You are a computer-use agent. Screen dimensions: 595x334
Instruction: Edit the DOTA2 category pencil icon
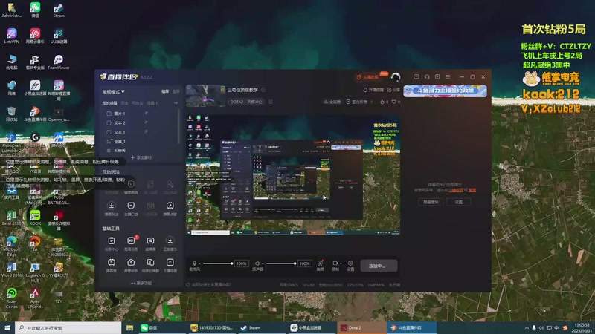point(271,102)
